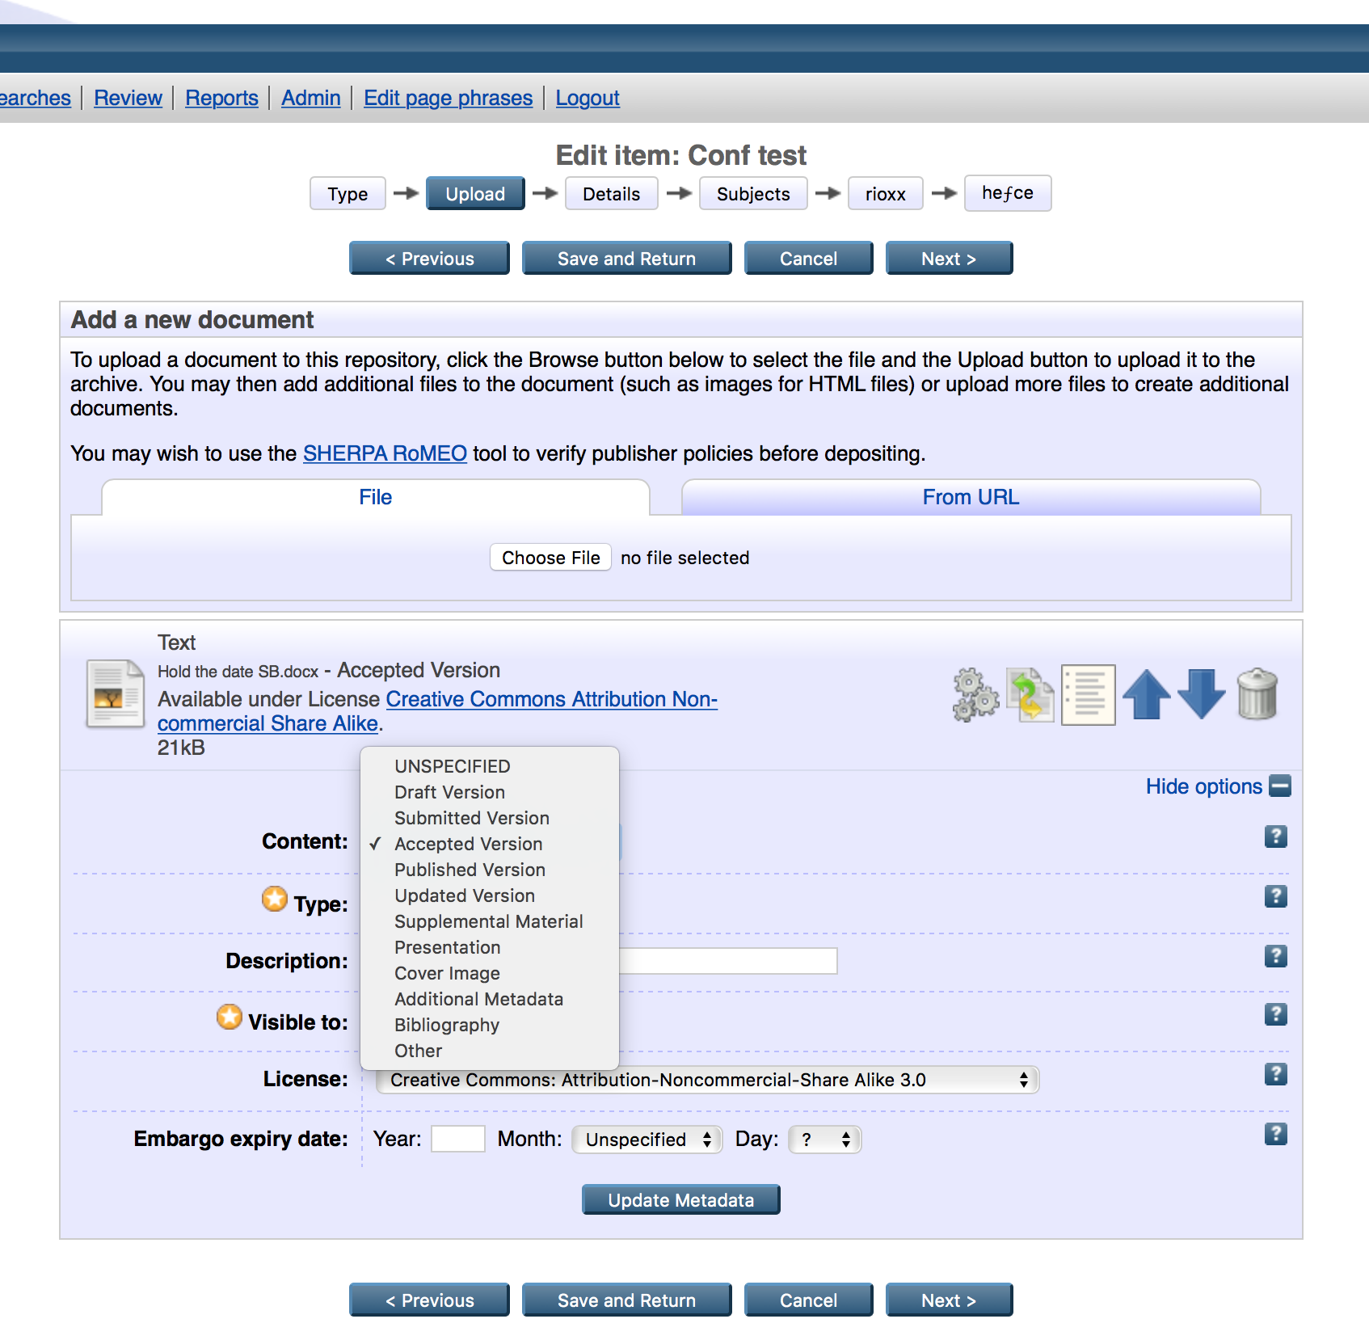Click the gears icon for document conversion
This screenshot has width=1369, height=1340.
tap(975, 695)
